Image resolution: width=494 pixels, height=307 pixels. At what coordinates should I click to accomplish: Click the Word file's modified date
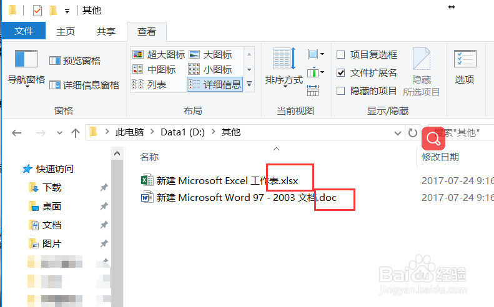pos(457,198)
